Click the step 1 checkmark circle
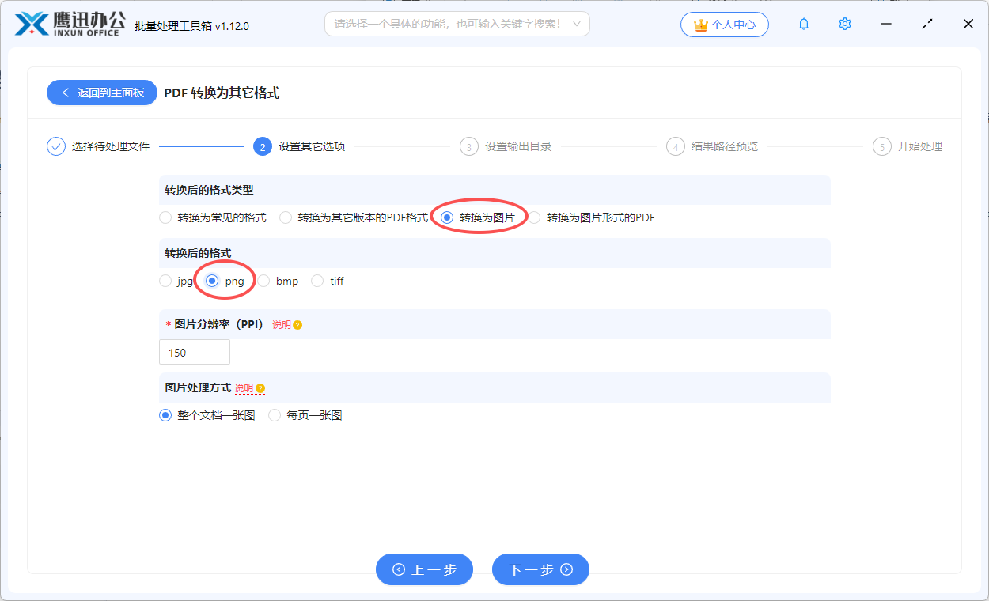 (x=56, y=146)
